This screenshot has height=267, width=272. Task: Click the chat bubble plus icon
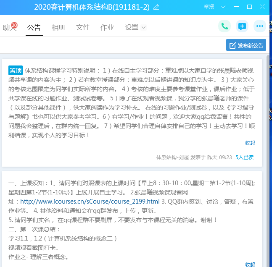[242, 26]
